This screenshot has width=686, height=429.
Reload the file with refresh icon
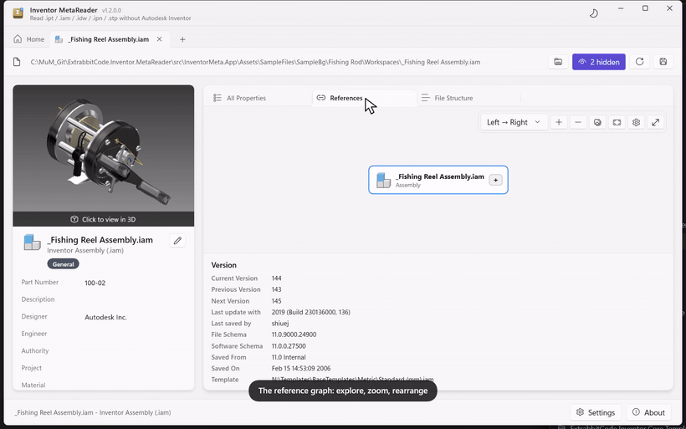(x=639, y=62)
